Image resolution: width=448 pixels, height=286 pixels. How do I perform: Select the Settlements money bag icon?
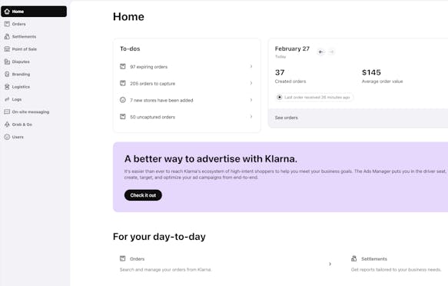(7, 37)
